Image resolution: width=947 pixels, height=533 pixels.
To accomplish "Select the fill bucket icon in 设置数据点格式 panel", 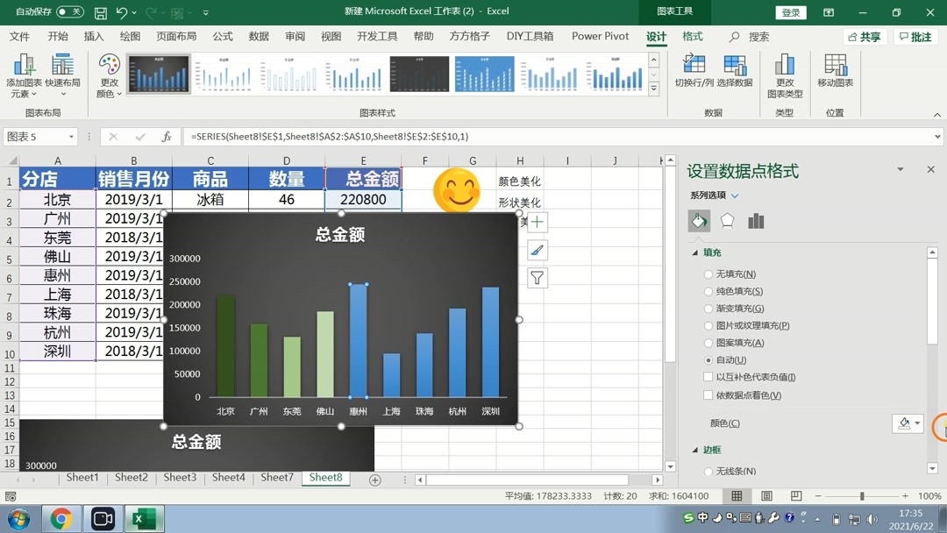I will tap(699, 221).
